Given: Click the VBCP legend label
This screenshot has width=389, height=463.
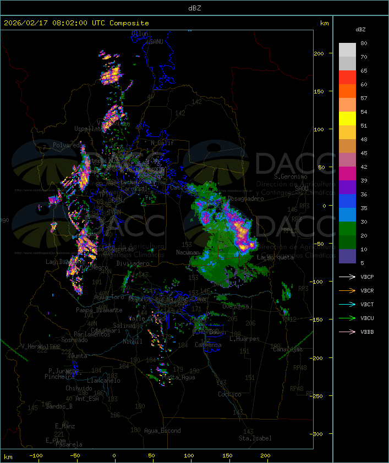Looking at the screenshot, I should point(367,277).
